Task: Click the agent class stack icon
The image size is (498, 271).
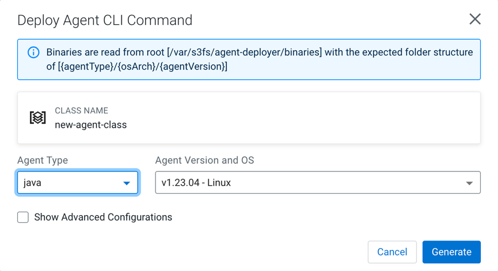Action: click(x=38, y=118)
